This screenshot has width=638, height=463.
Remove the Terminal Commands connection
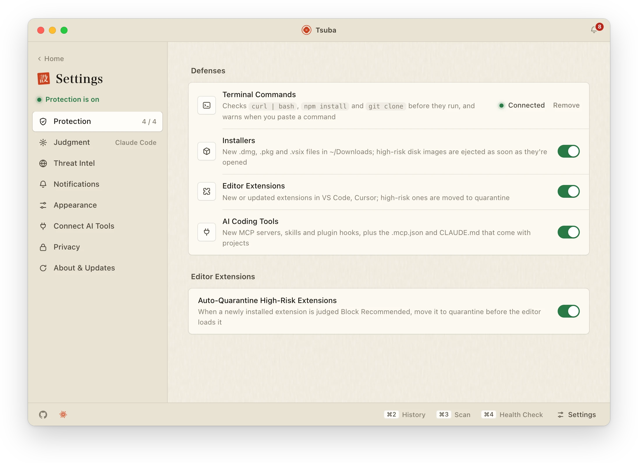566,105
